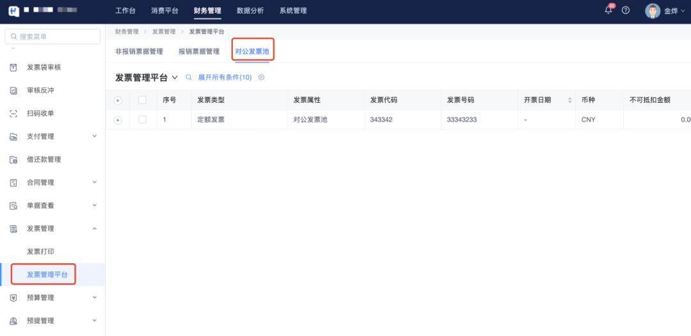Go to the 工作台 top menu
The height and width of the screenshot is (336, 691).
(x=125, y=11)
